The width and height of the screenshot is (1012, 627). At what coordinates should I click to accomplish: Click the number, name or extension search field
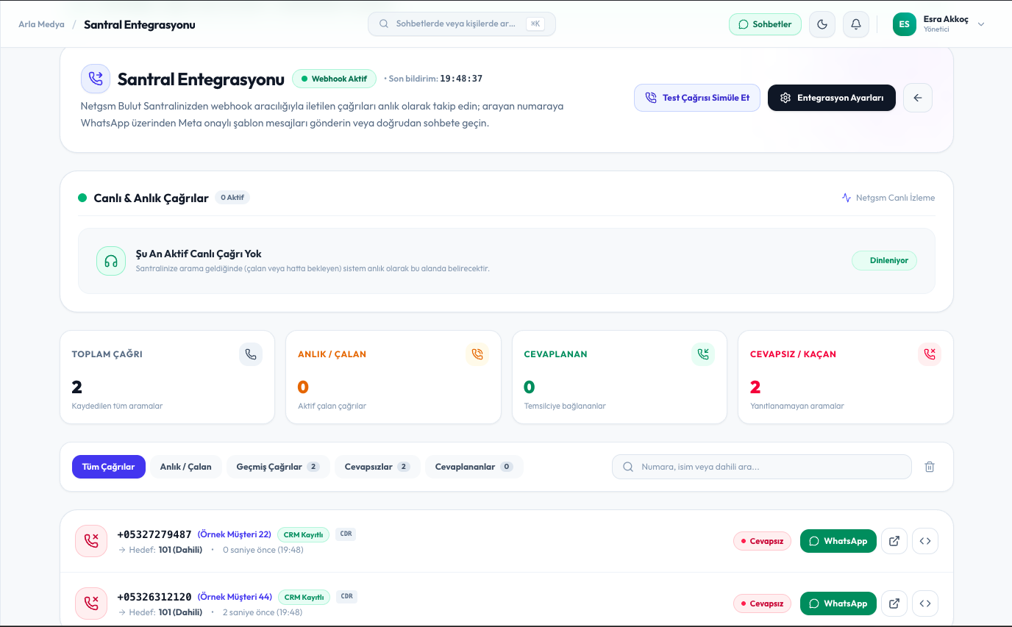point(762,467)
